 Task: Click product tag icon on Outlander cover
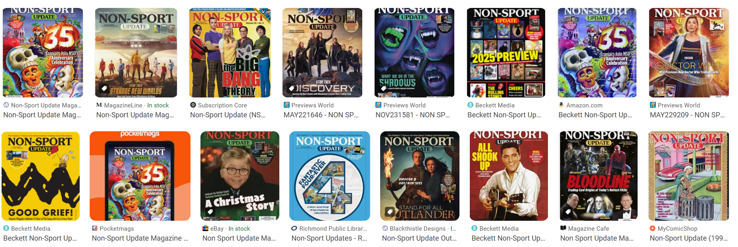pos(390,212)
